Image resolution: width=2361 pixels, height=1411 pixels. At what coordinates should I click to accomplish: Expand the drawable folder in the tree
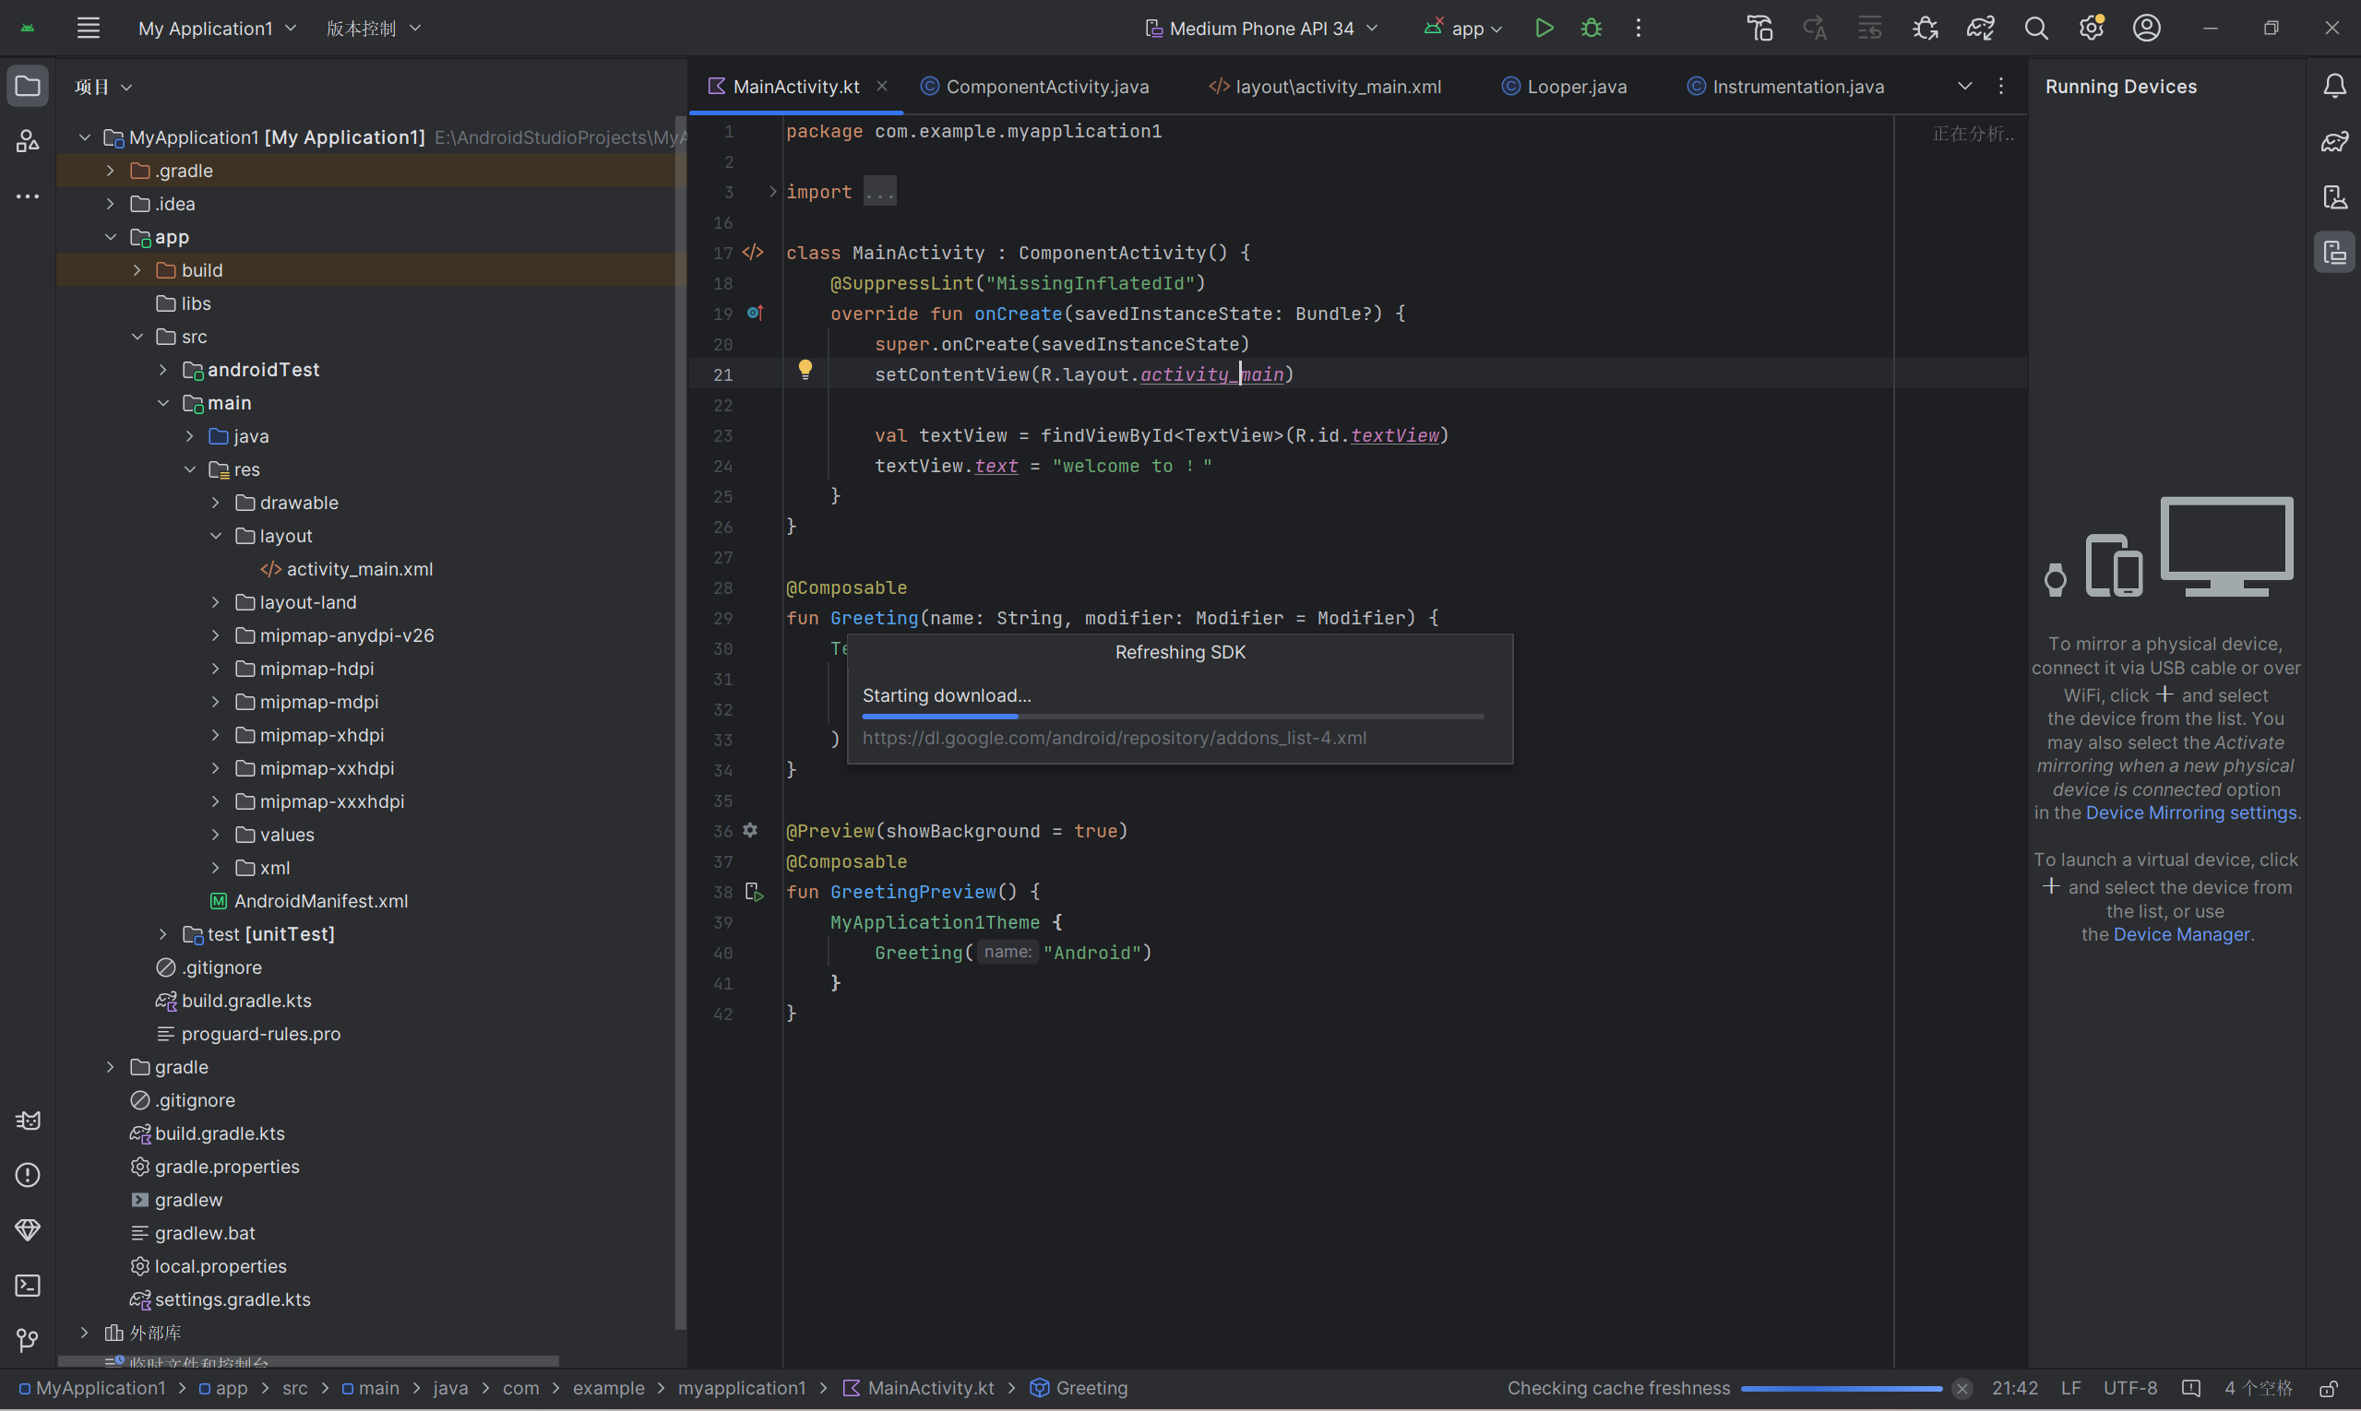pos(216,503)
